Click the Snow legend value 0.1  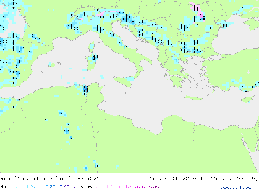[x=98, y=187]
